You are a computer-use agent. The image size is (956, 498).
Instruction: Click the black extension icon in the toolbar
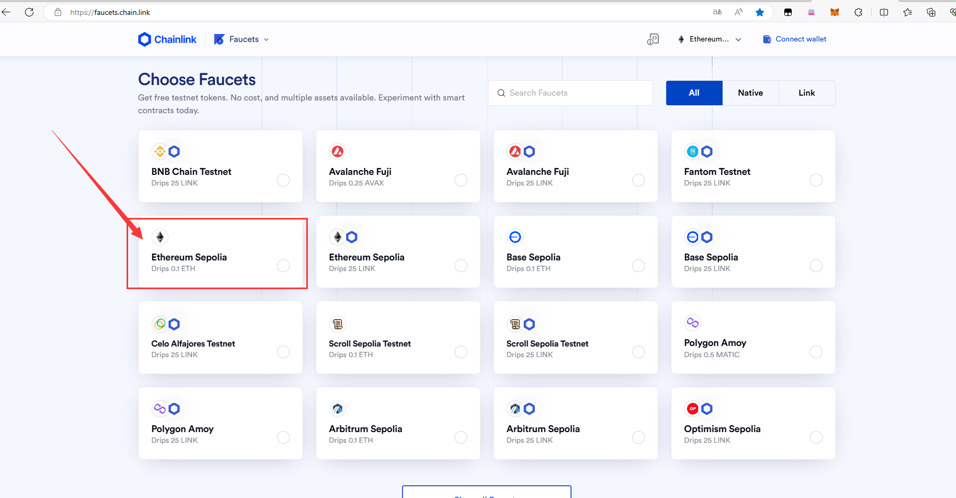click(788, 12)
